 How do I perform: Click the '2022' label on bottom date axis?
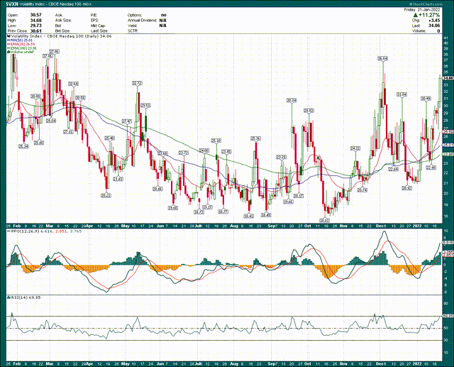(416, 363)
